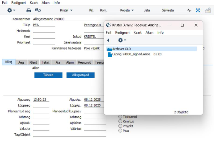Click the Alguskp. date field

94,100
